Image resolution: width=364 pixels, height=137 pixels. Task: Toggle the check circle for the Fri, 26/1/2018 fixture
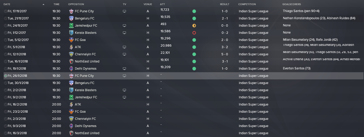6,76
